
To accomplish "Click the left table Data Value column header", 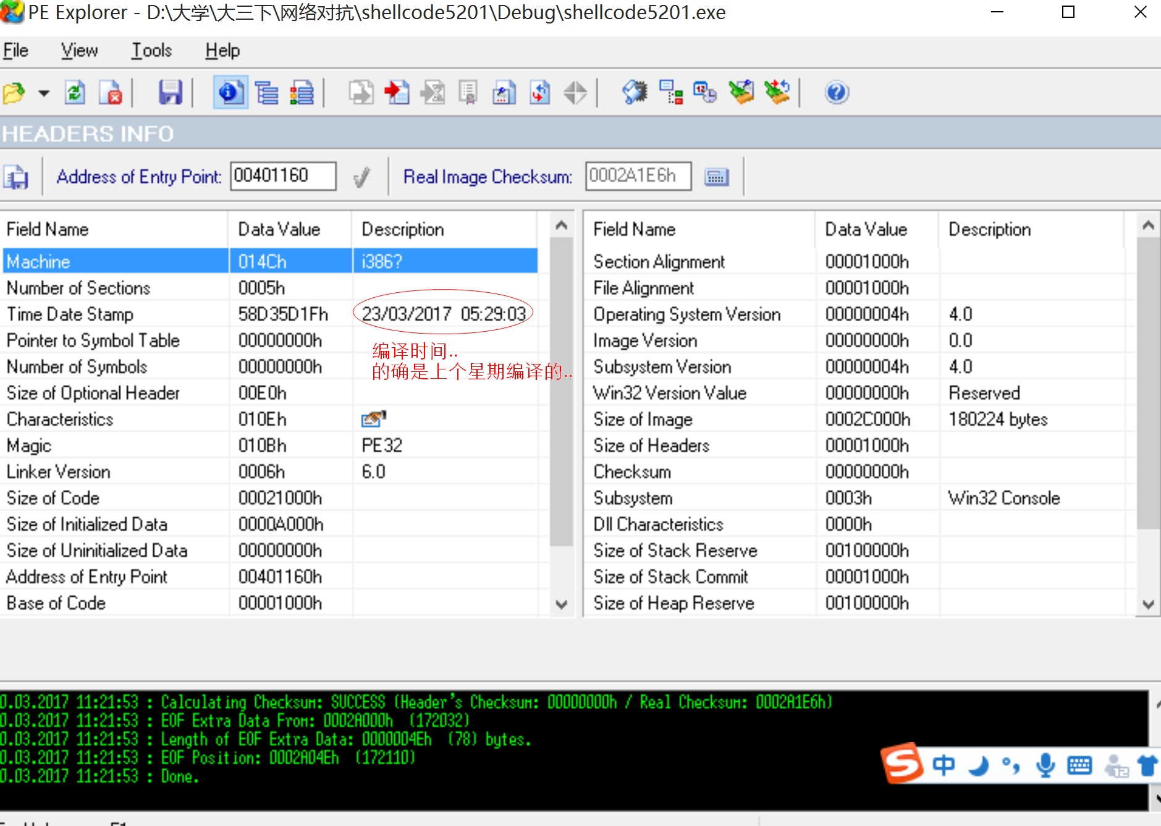I will coord(290,229).
